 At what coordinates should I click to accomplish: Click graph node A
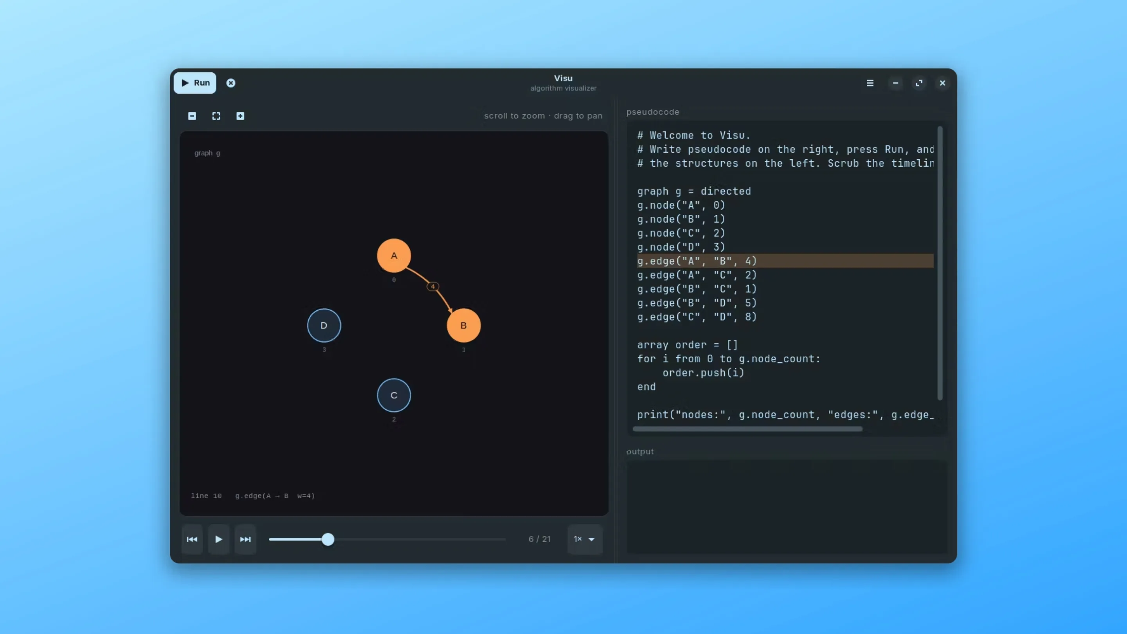coord(394,256)
